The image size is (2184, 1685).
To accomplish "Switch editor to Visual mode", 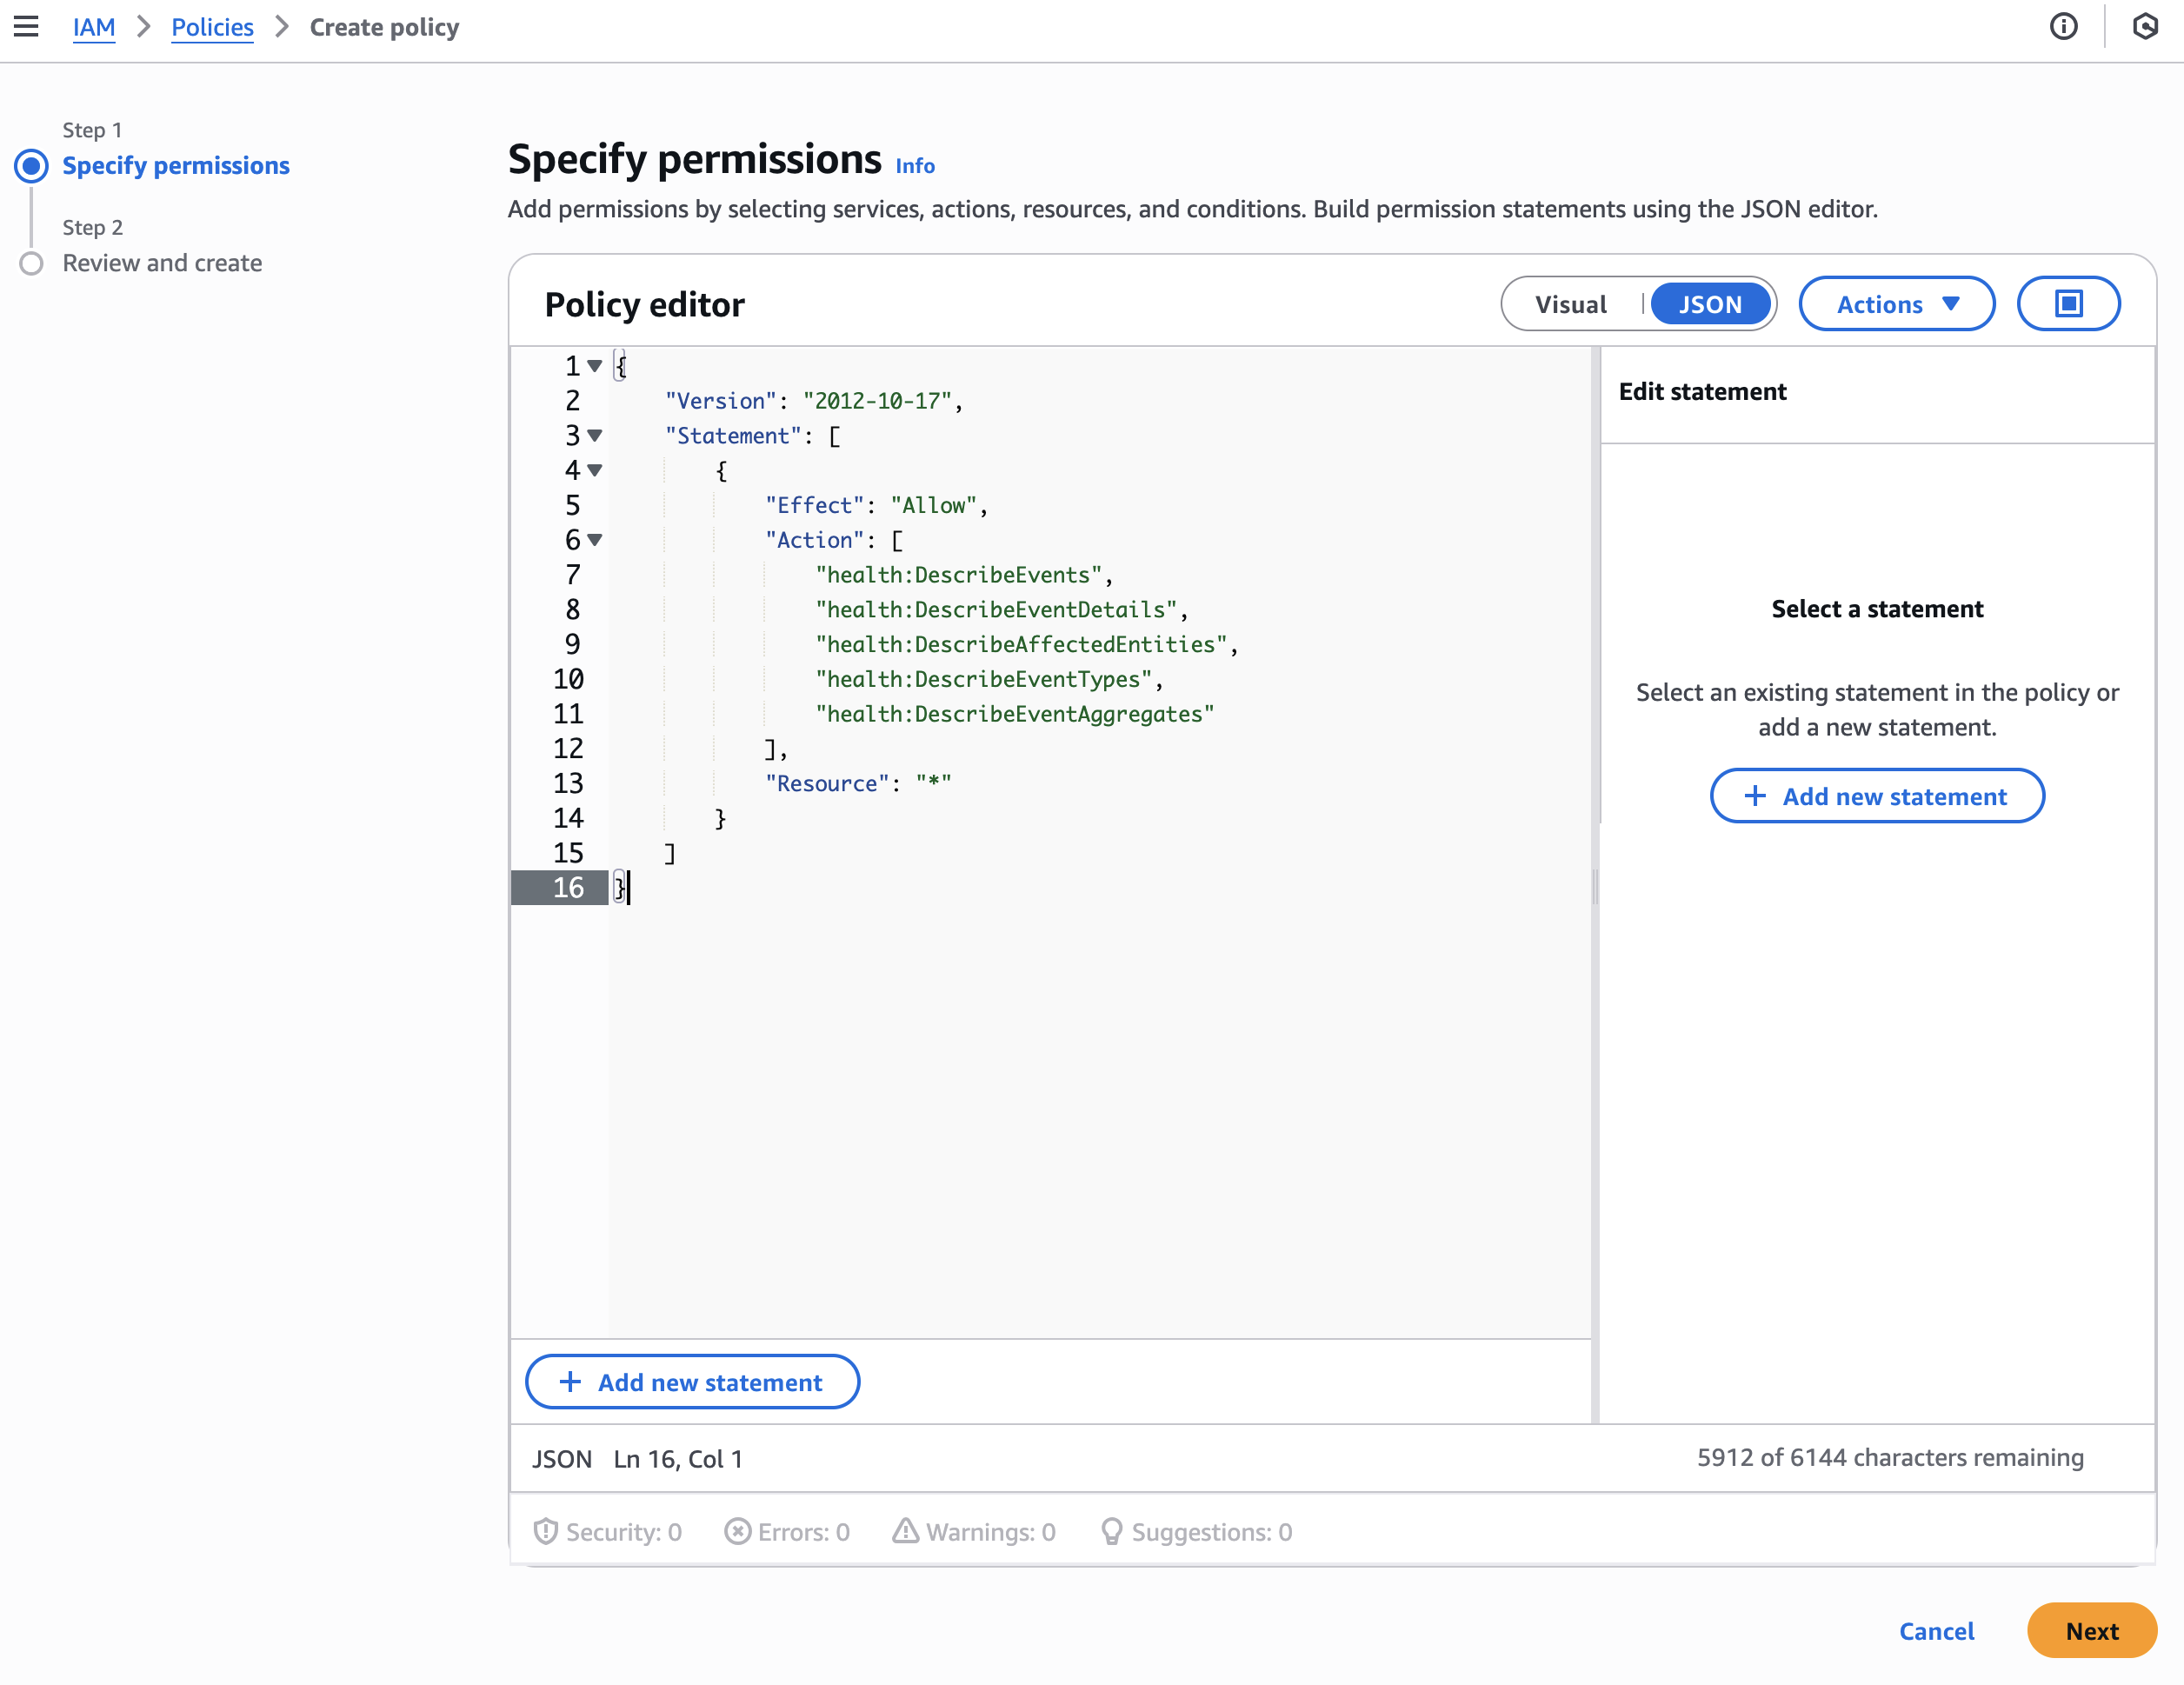I will pos(1570,304).
